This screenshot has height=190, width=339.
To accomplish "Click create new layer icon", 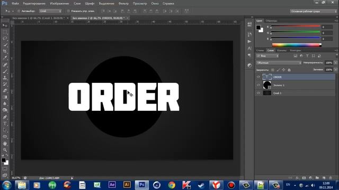I will 324,178.
